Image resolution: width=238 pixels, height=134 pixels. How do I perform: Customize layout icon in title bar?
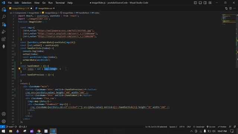210,3
